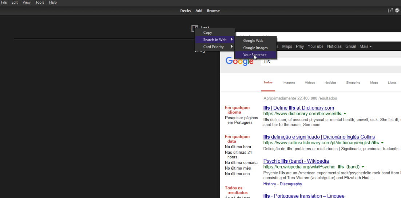
Task: Select the Em qualquer data filter
Action: pyautogui.click(x=238, y=139)
